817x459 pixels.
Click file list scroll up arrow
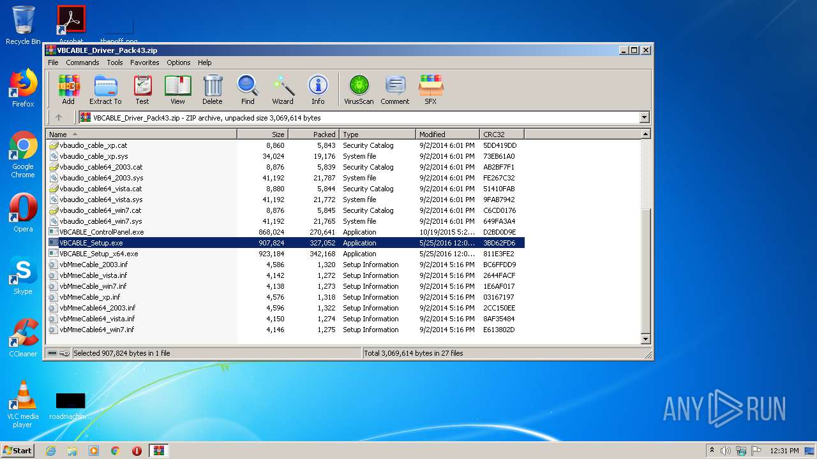point(645,134)
